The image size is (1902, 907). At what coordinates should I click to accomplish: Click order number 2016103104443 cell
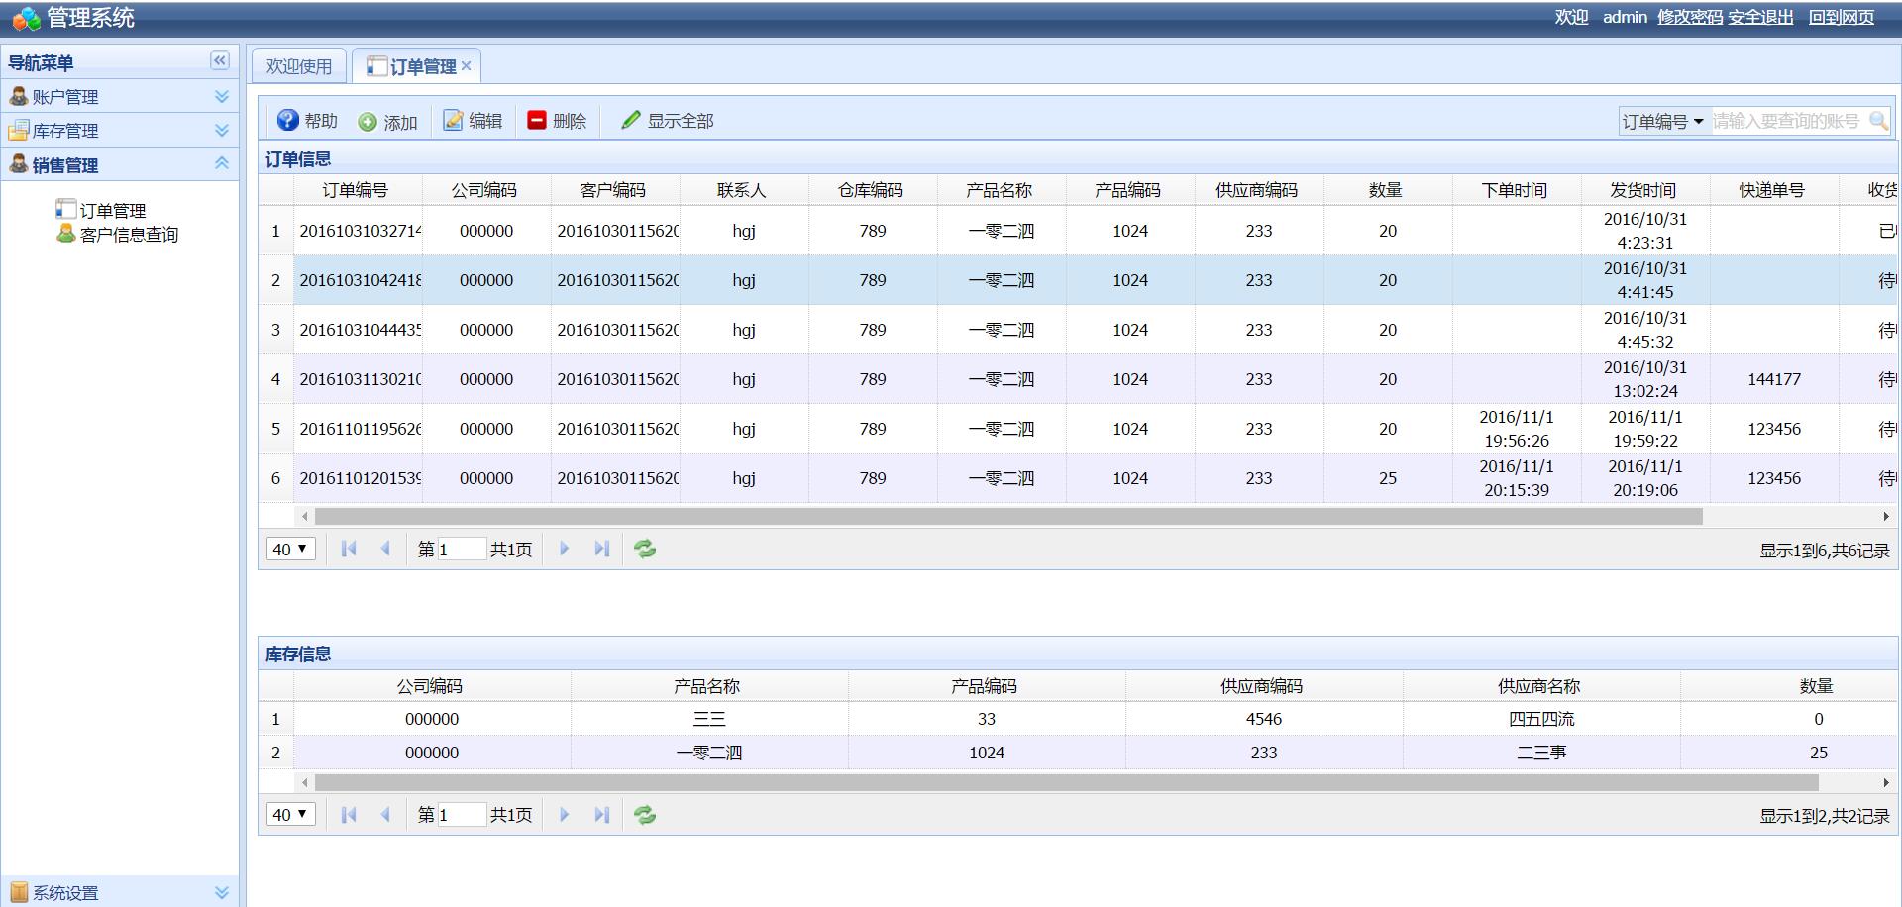tap(359, 330)
